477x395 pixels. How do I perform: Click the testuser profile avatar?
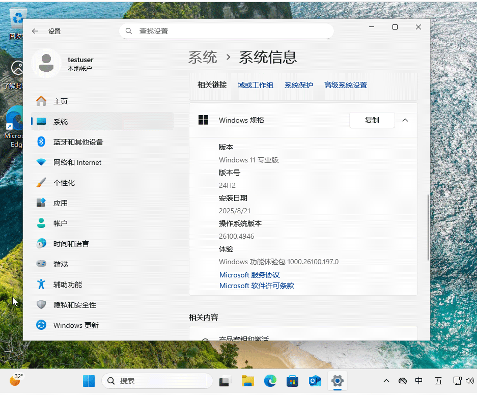[46, 63]
